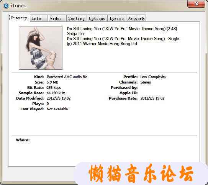Click the 'Bit Rate:' label
Screen dimensions: 208x185
pyautogui.click(x=35, y=88)
